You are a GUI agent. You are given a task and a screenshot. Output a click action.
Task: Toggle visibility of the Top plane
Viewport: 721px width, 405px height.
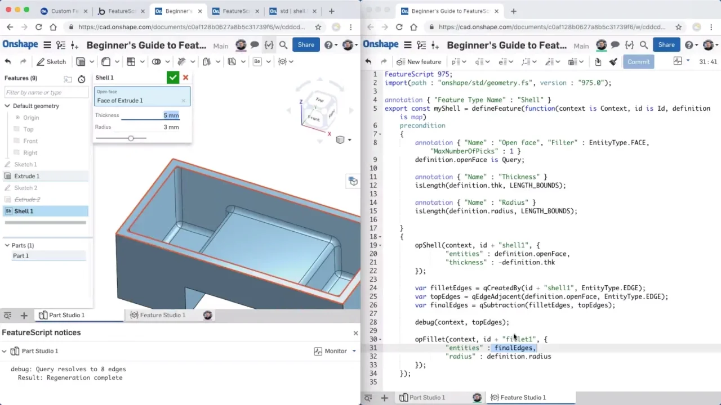pyautogui.click(x=17, y=129)
